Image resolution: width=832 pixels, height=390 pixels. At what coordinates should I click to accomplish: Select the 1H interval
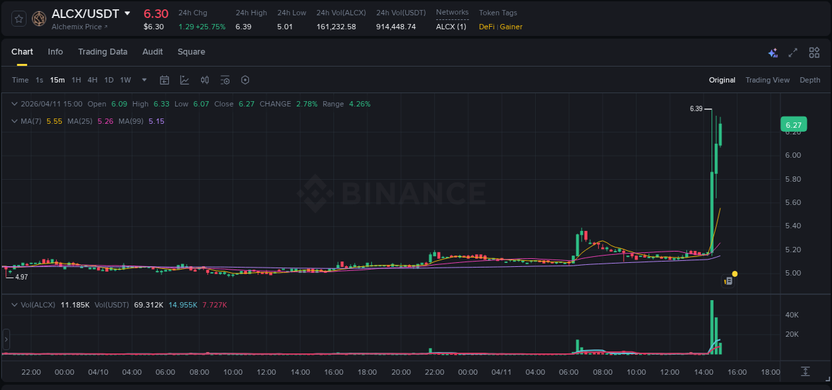click(x=76, y=80)
